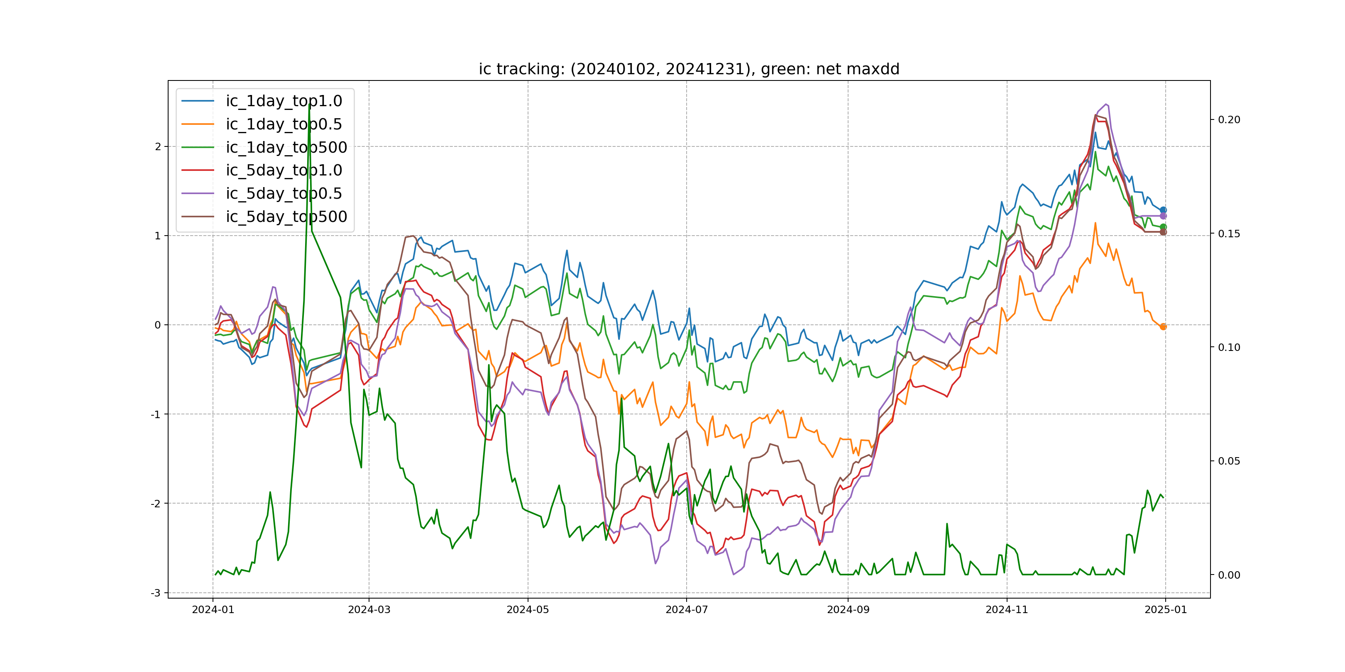
Task: Click the 2024-01 x-axis tick label
Action: 213,610
